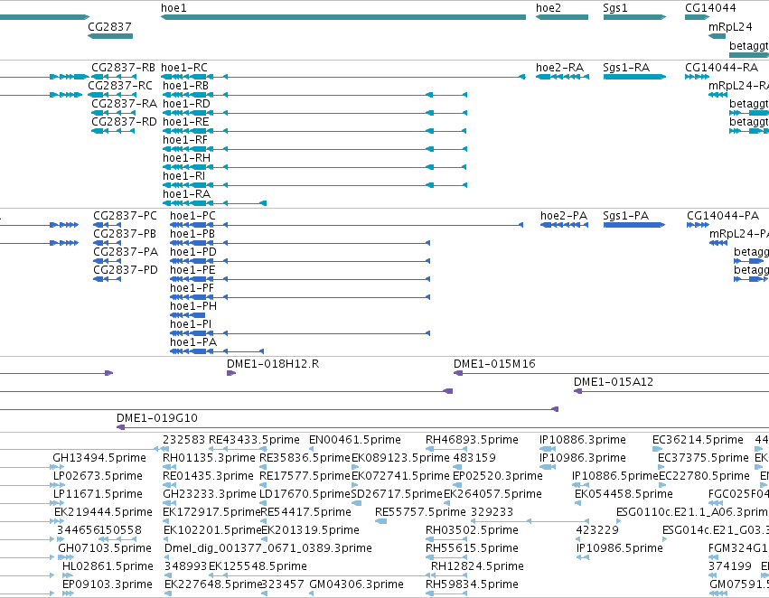The height and width of the screenshot is (598, 769).
Task: Select EST EC36214.5prime
Action: 698,440
